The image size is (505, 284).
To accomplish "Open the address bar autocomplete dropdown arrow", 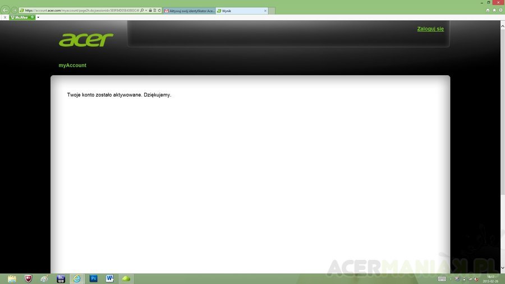I will (x=146, y=11).
